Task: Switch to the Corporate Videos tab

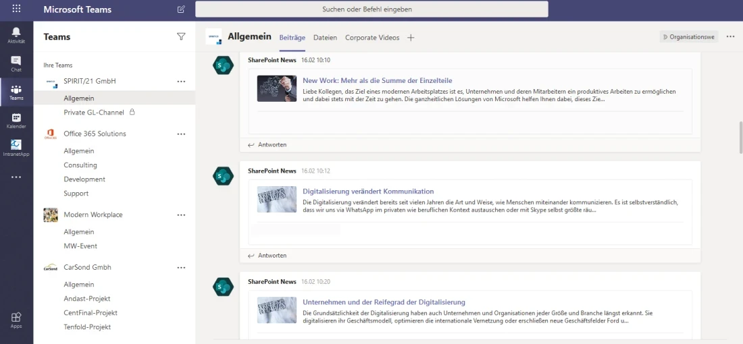Action: click(372, 38)
